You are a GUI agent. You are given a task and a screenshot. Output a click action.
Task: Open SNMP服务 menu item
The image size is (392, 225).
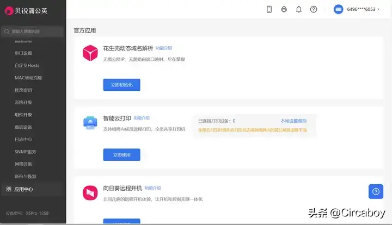pos(25,152)
